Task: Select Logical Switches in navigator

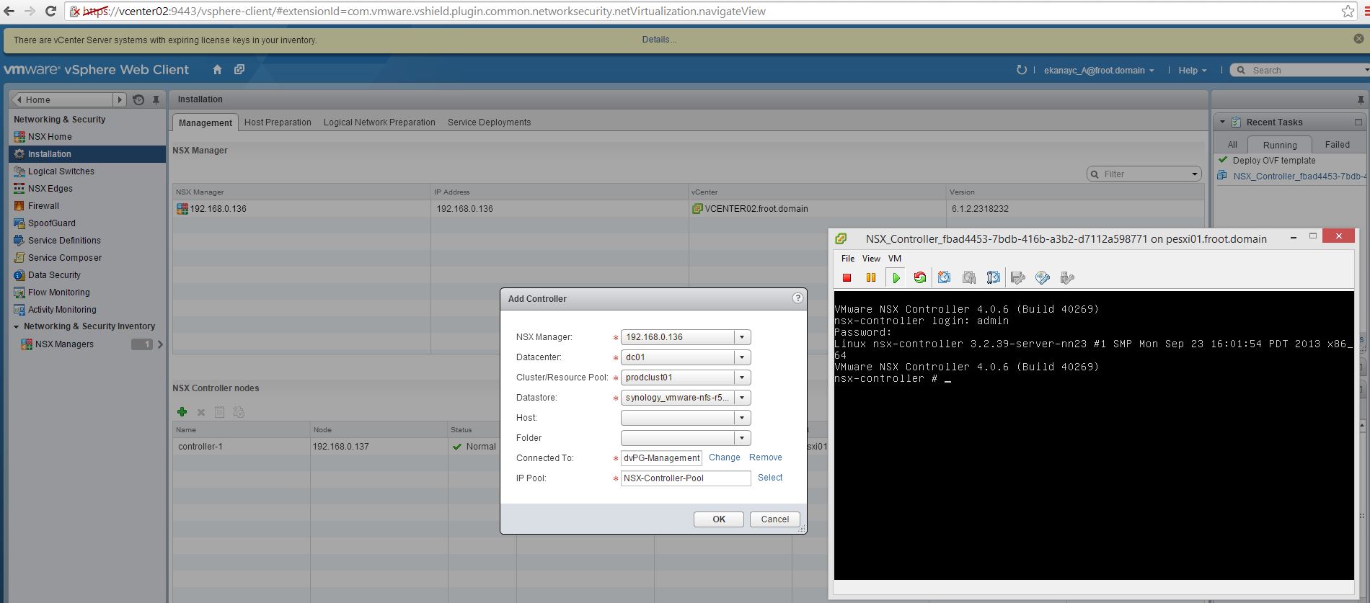Action: pyautogui.click(x=61, y=171)
